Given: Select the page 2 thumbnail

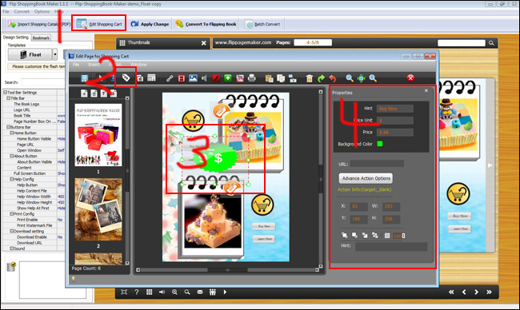Looking at the screenshot, I should [x=98, y=209].
